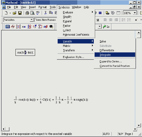Screen dimensions: 142x137
Task: Open the Symbolic Keyword toolbar graduation cap icon
Action: pos(51,27)
